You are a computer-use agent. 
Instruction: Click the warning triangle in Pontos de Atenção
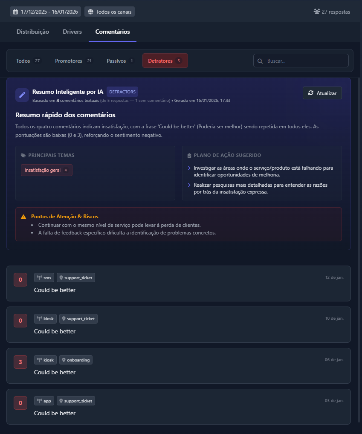23,216
